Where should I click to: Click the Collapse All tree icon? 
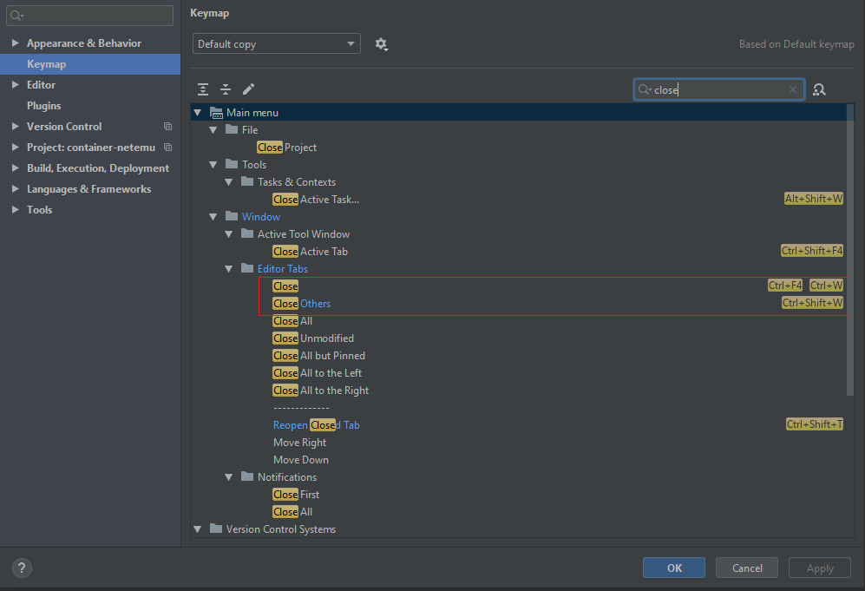pyautogui.click(x=225, y=89)
